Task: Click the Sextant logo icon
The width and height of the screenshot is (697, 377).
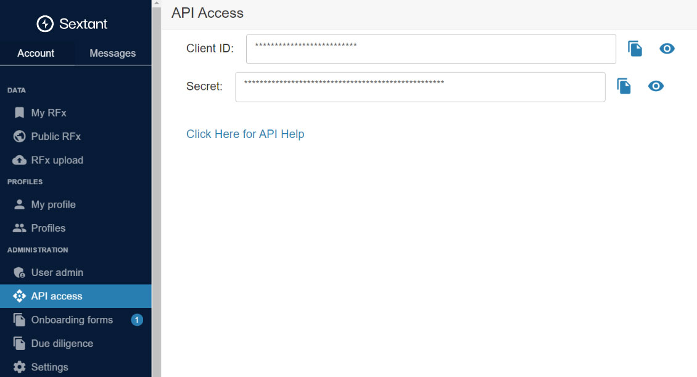Action: pyautogui.click(x=45, y=24)
